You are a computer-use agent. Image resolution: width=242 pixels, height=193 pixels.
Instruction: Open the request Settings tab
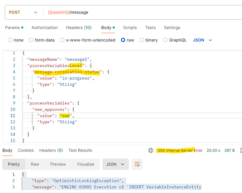coord(172,27)
